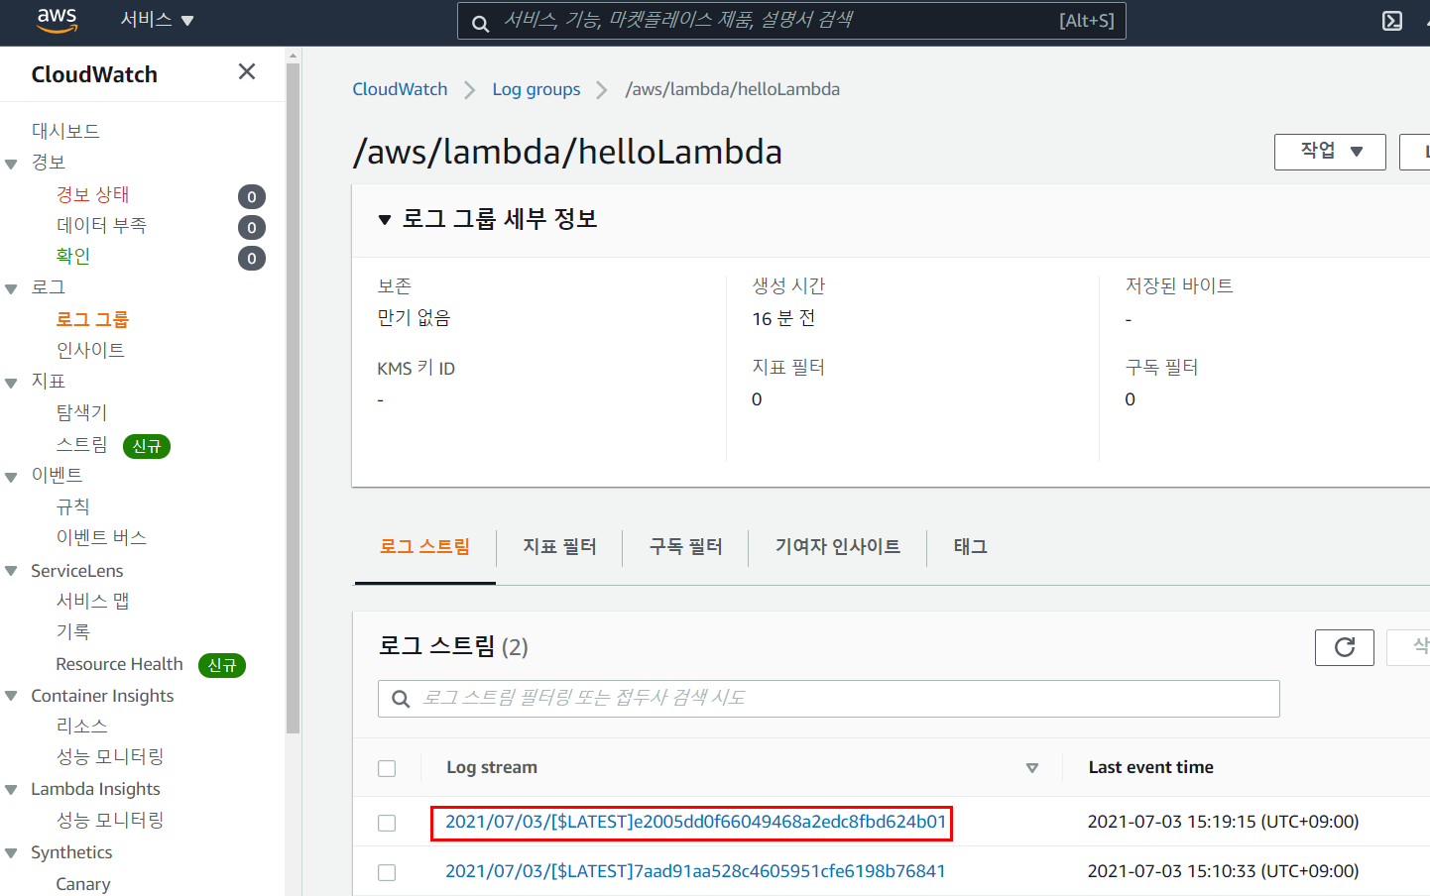Sort by the Log stream column arrow
Image resolution: width=1430 pixels, height=896 pixels.
point(1032,768)
